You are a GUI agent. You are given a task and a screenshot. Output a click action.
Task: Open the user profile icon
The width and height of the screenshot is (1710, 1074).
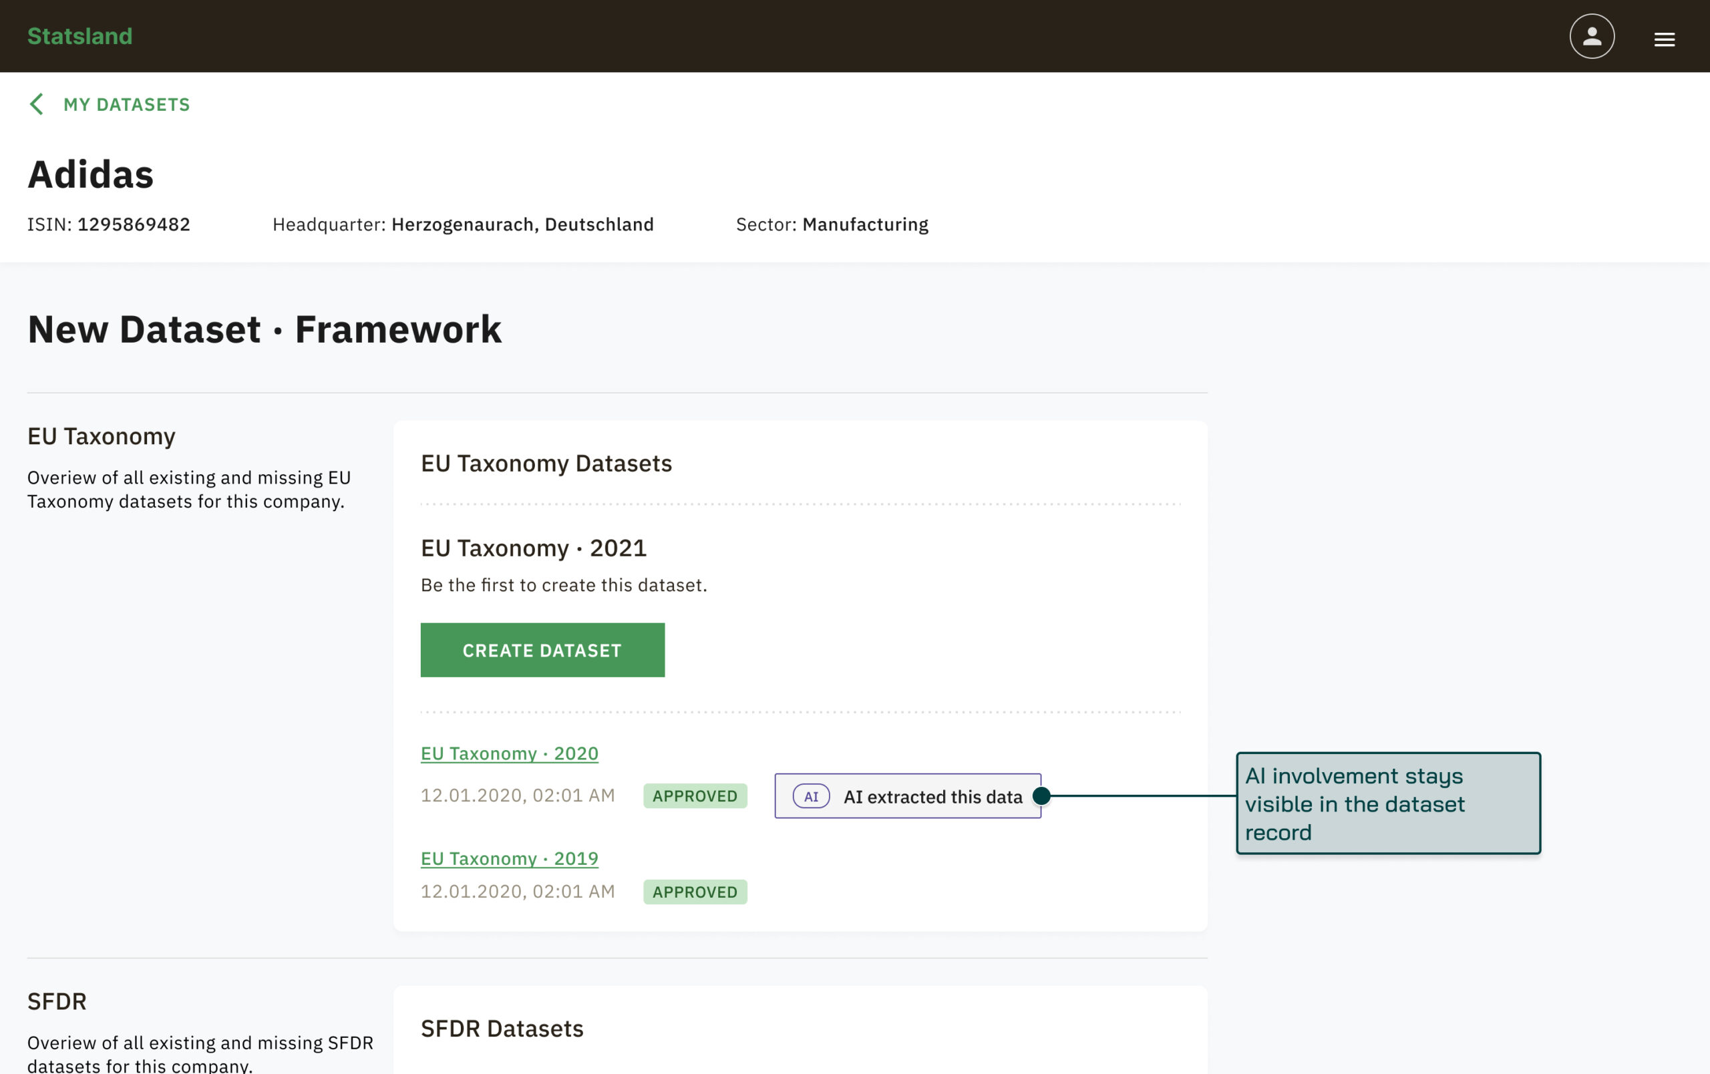pyautogui.click(x=1591, y=36)
